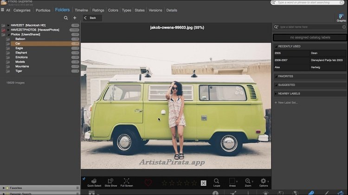Expand the HAVEZET Macintosh HD folder
This screenshot has width=348, height=195.
[8, 25]
